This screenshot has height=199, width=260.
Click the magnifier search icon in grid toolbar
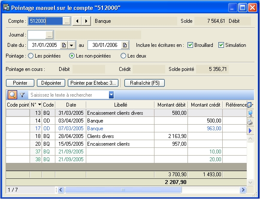point(12,95)
